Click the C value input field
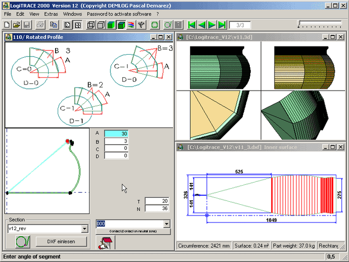 [116, 148]
